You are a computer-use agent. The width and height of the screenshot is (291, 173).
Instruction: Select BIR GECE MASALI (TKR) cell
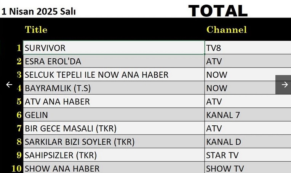[114, 128]
